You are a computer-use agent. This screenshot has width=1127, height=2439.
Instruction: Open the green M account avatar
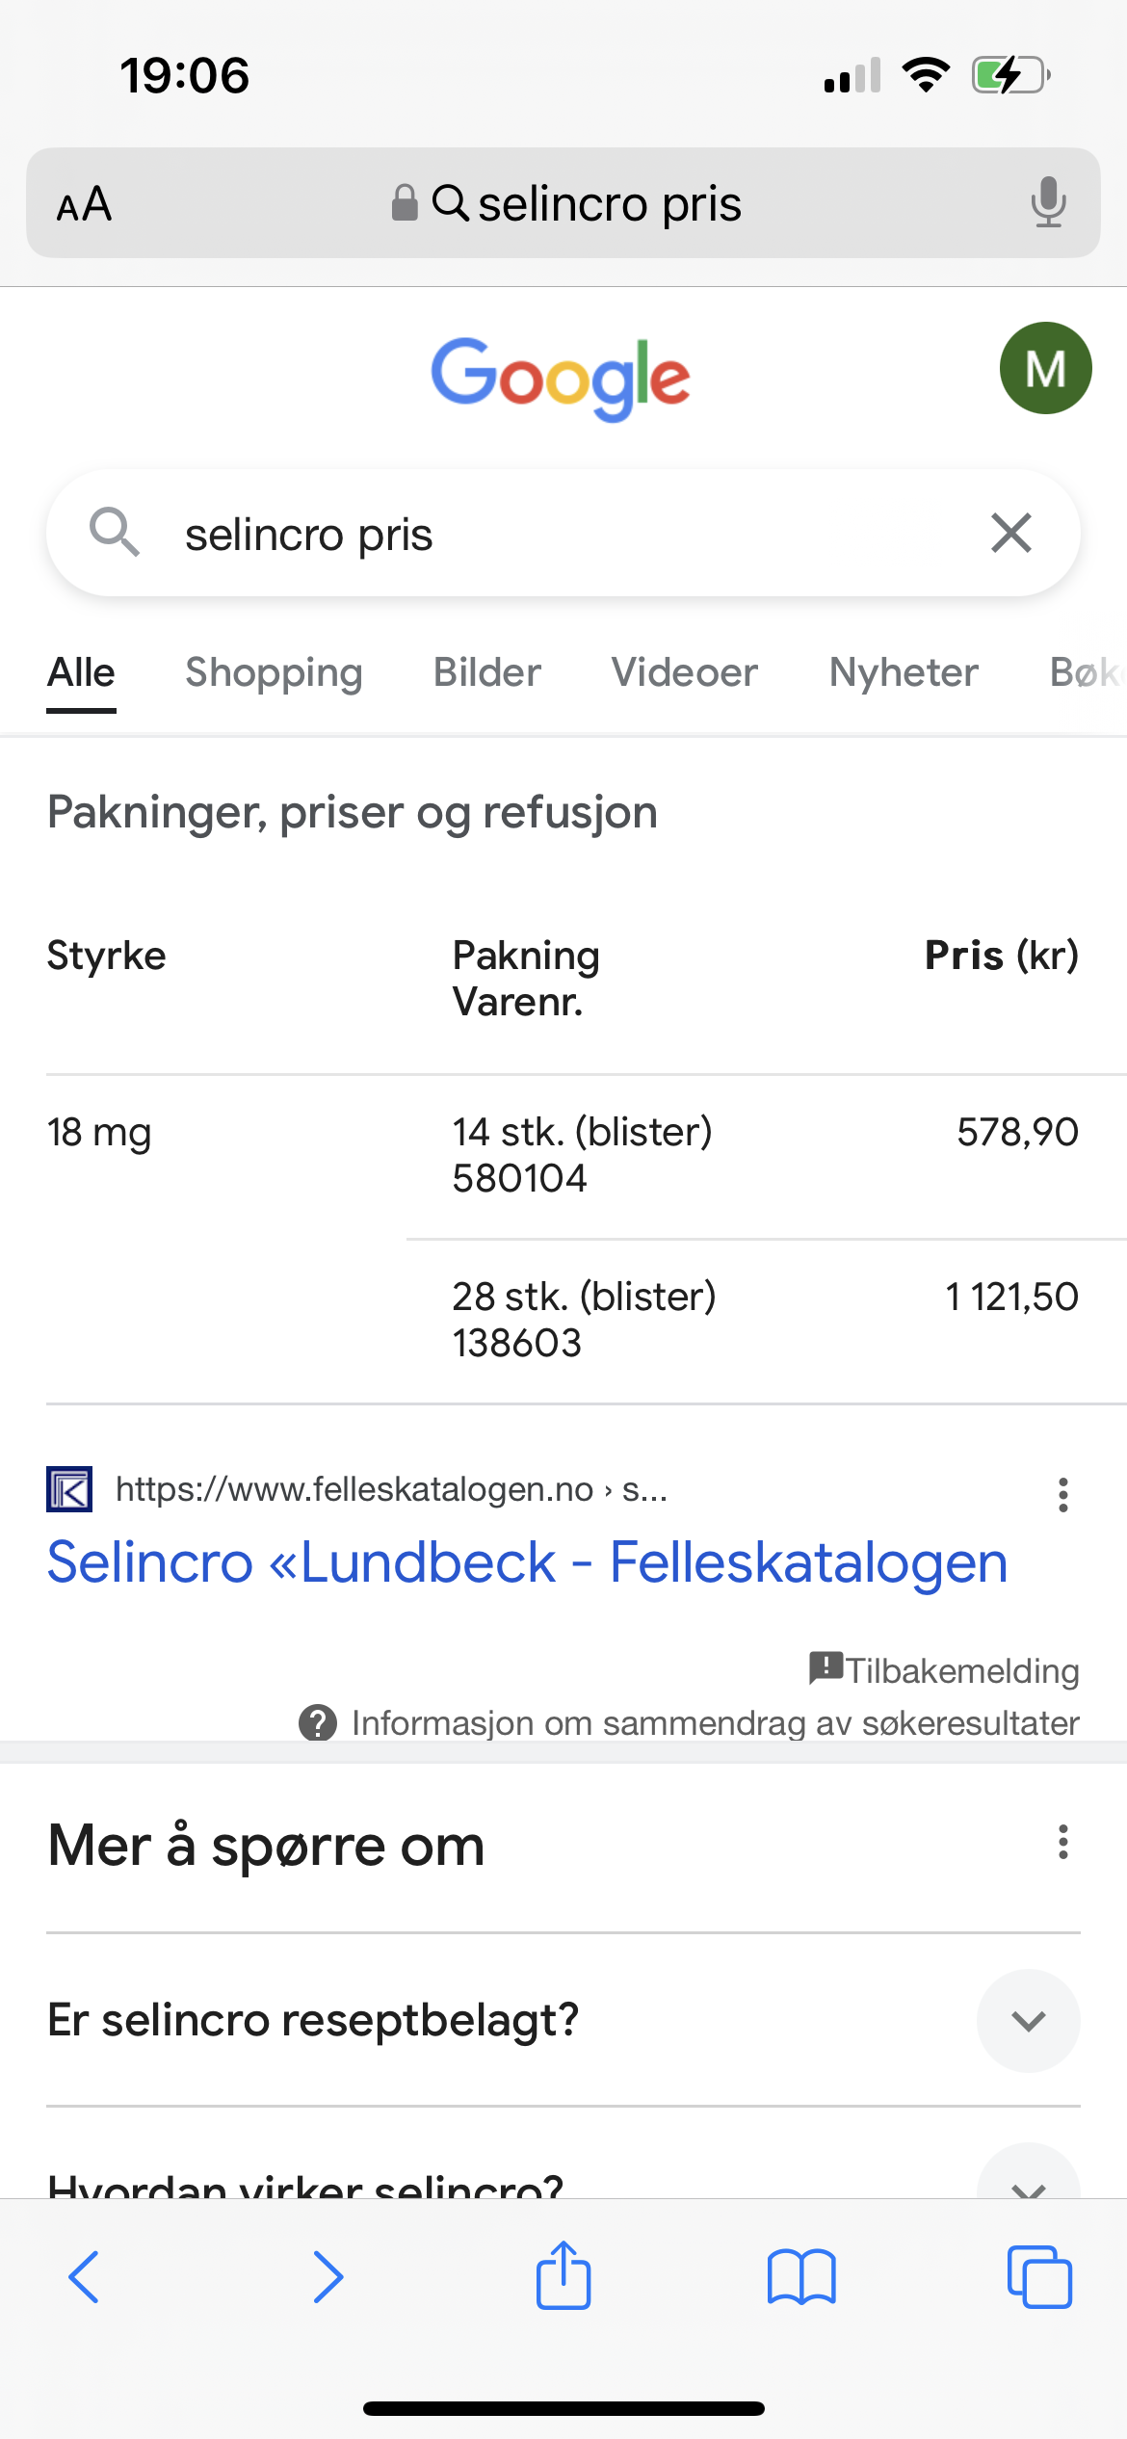1045,368
